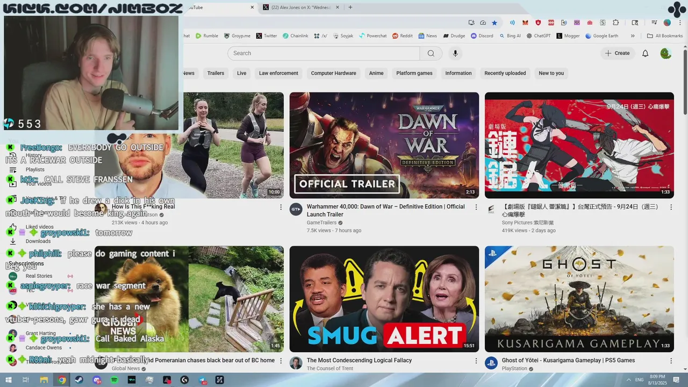
Task: Open Spotify from the taskbar
Action: coord(114,380)
